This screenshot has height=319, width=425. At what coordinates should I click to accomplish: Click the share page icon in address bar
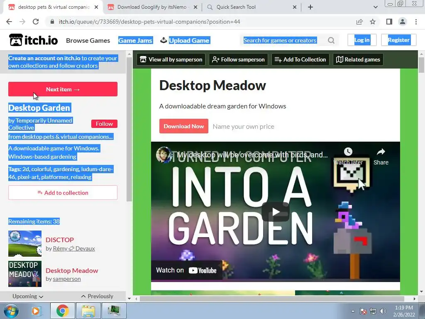pos(359,22)
